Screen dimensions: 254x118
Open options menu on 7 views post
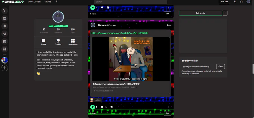(169, 107)
